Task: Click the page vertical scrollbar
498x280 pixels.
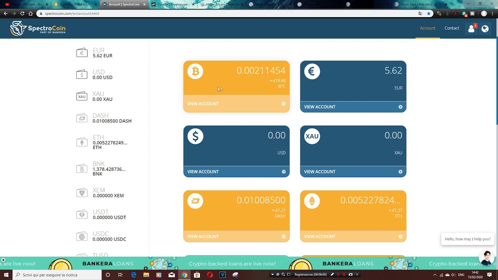Action: [x=496, y=81]
